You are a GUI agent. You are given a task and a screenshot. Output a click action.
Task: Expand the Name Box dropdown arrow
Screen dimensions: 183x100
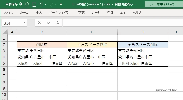pyautogui.click(x=25, y=23)
